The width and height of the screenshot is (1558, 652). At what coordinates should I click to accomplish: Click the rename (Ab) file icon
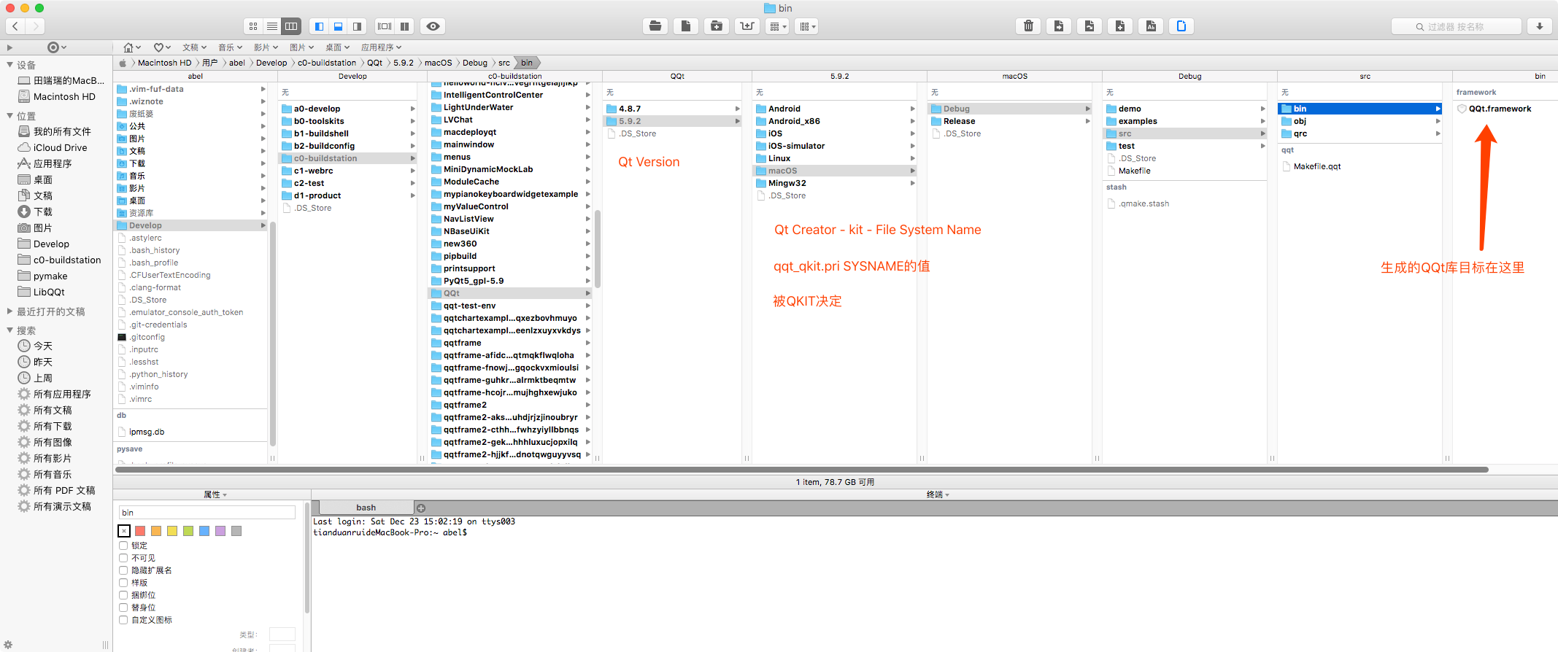click(1151, 26)
